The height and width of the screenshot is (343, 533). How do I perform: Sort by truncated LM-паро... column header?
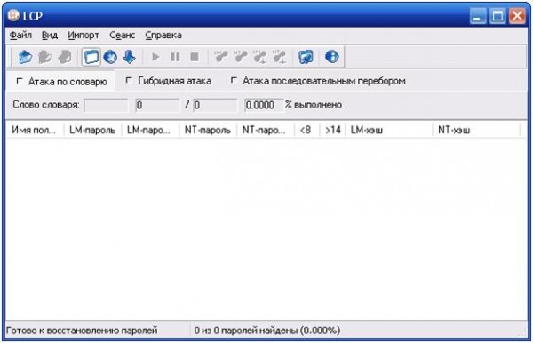pos(150,130)
